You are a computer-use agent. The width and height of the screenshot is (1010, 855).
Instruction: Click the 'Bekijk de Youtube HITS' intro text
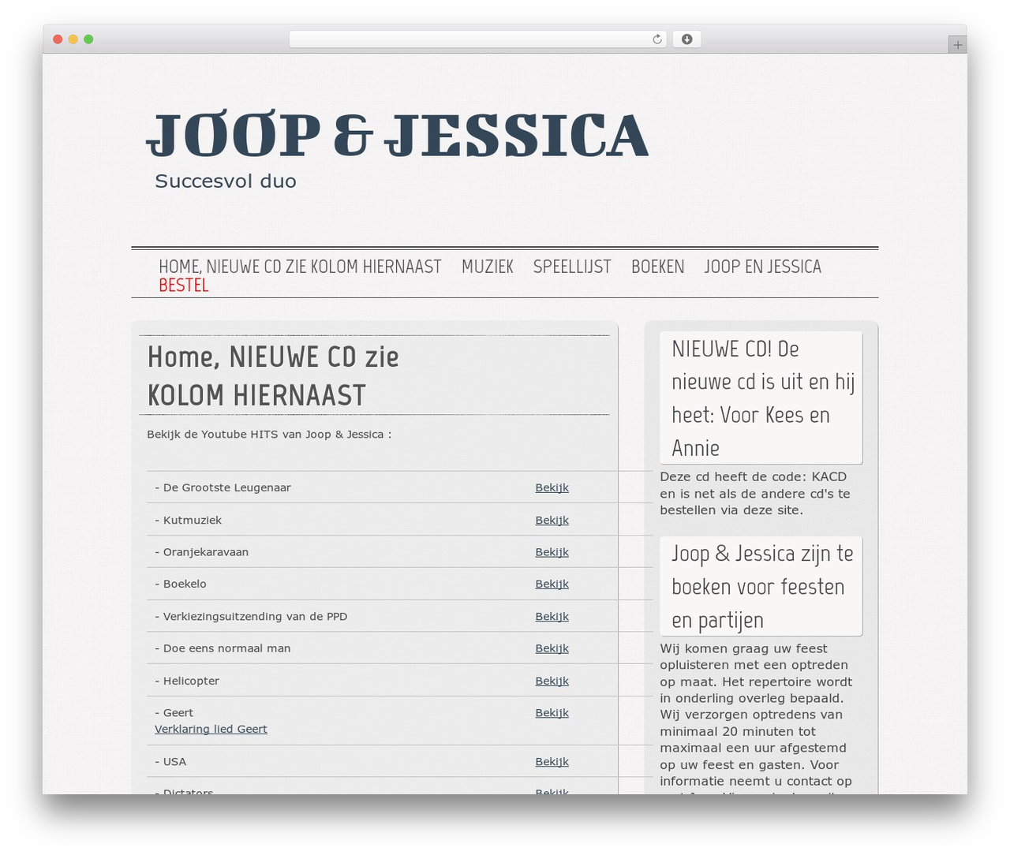pos(269,435)
